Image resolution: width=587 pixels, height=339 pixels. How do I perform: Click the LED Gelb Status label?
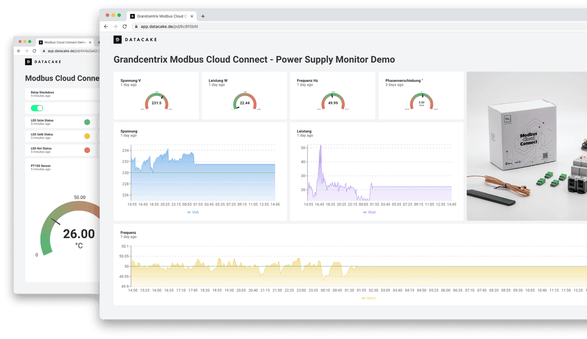click(42, 134)
